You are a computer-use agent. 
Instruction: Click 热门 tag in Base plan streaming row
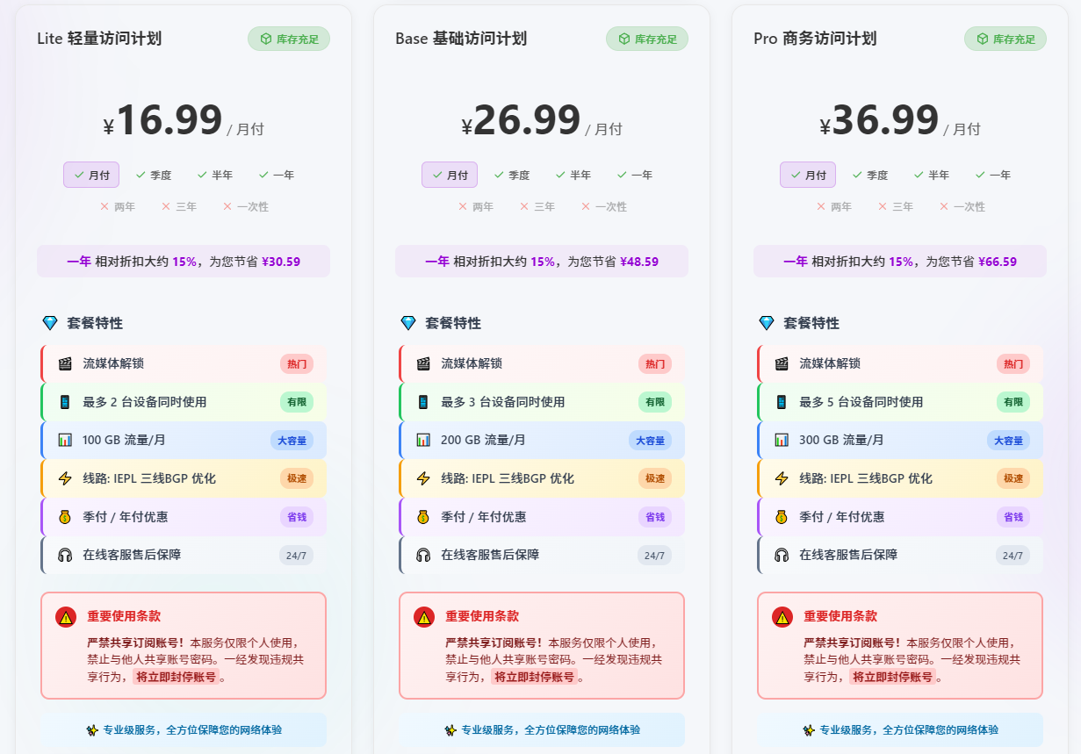[655, 363]
